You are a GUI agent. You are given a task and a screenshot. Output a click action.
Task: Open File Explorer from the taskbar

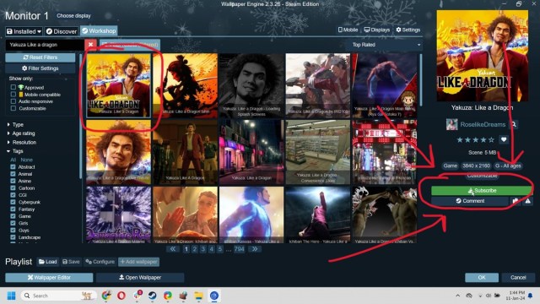pos(199,296)
